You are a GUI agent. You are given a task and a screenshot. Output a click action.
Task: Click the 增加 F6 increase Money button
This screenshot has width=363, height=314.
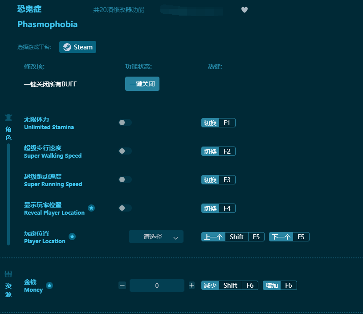(x=280, y=285)
